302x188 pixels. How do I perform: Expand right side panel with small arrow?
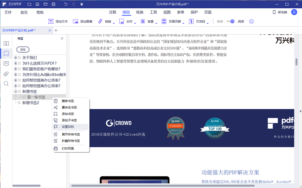(x=300, y=111)
